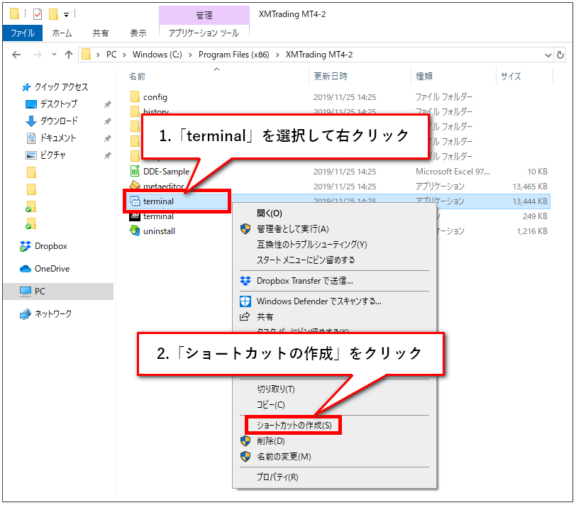This screenshot has height=505, width=576.
Task: Select the 管理 contextual tab header
Action: coord(204,15)
